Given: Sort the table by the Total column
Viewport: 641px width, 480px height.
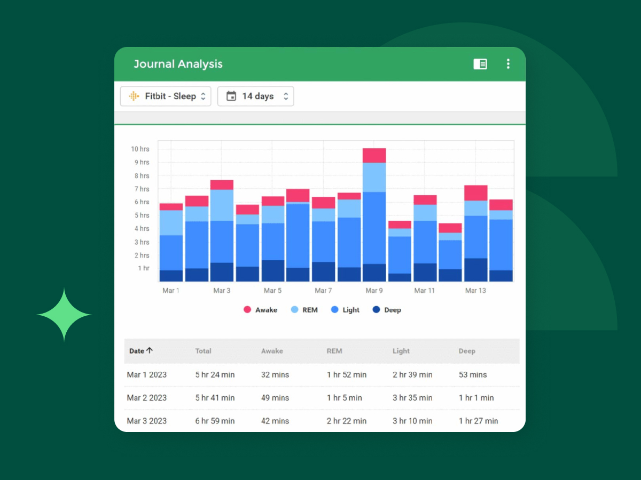Looking at the screenshot, I should click(x=204, y=350).
